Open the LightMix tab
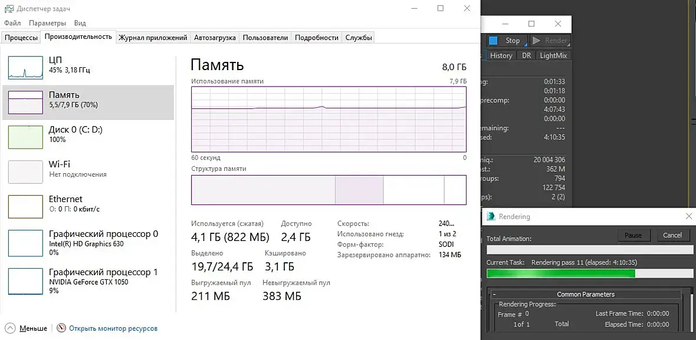 pos(553,55)
